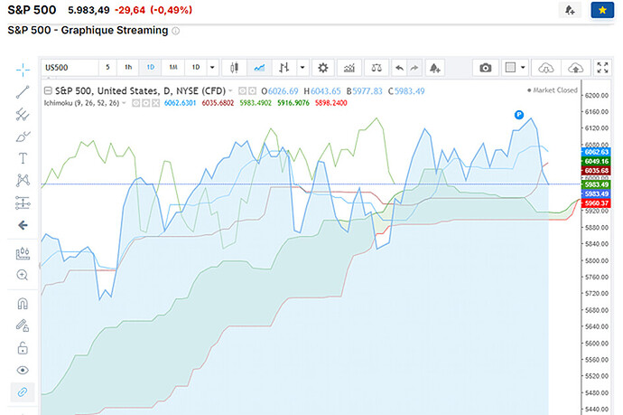Image resolution: width=623 pixels, height=415 pixels.
Task: Redo last chart action
Action: tap(414, 68)
